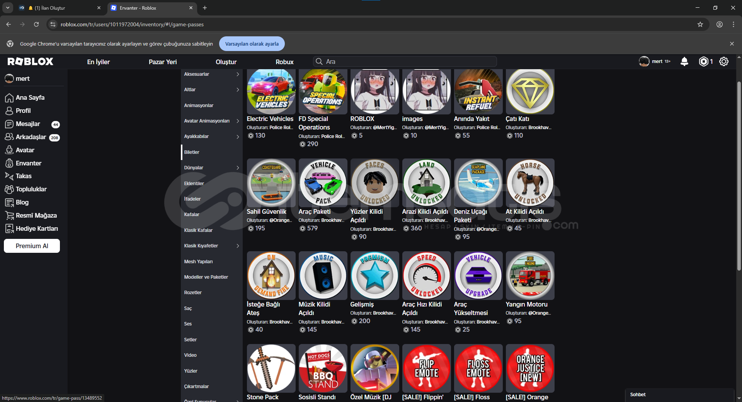This screenshot has width=742, height=402.
Task: Bookmark this page with star icon
Action: point(700,24)
